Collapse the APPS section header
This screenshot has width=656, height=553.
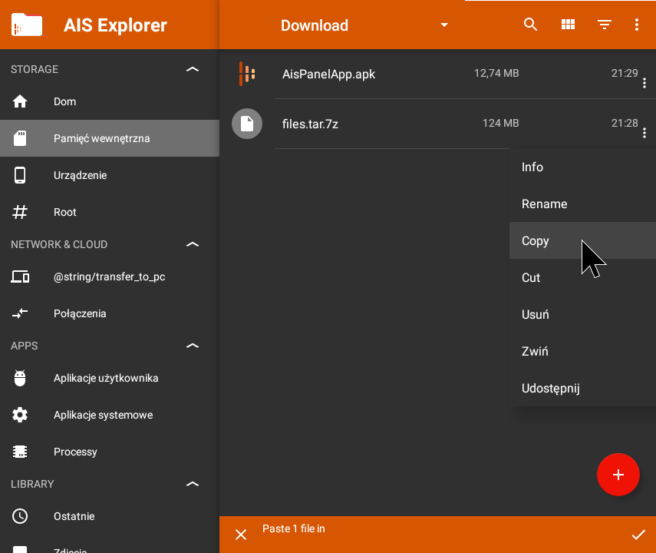point(193,346)
